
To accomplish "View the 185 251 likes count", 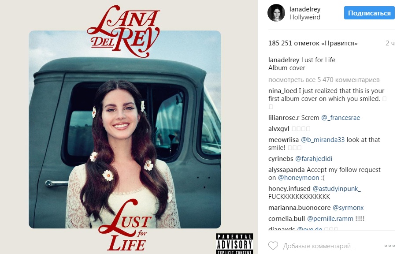I will coord(313,43).
